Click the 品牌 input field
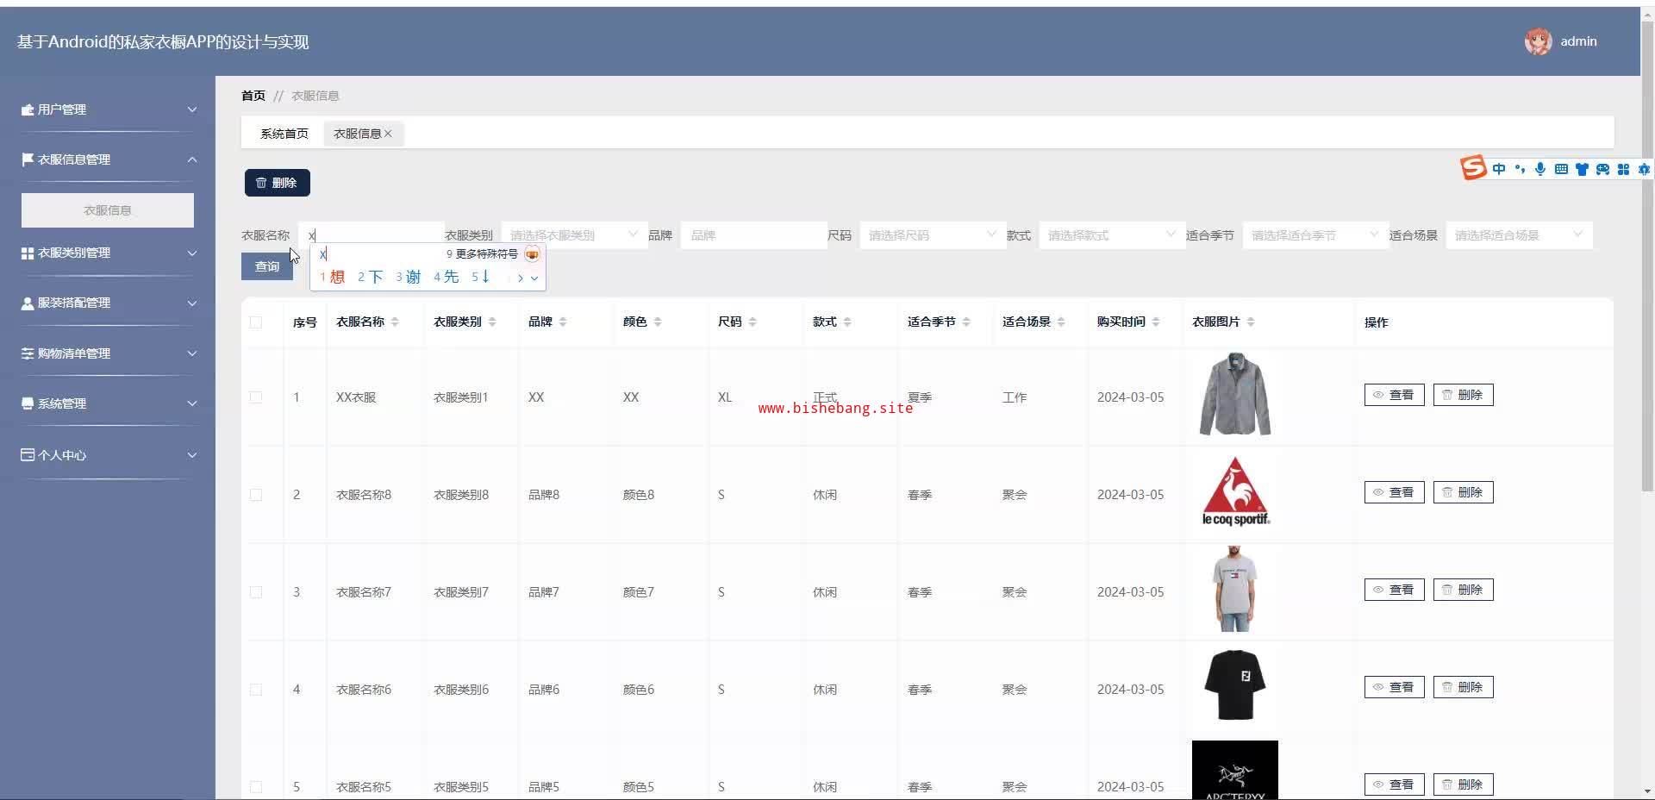Image resolution: width=1655 pixels, height=800 pixels. coord(753,234)
